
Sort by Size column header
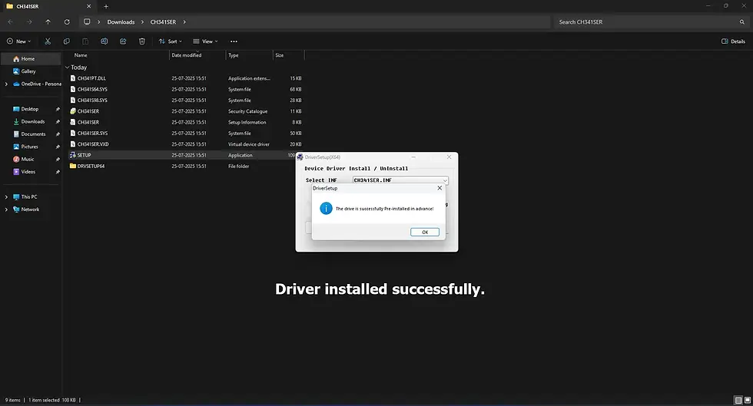click(280, 55)
